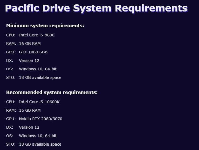199x150 pixels.
Task: Select the Recommended system requirements heading
Action: [52, 92]
